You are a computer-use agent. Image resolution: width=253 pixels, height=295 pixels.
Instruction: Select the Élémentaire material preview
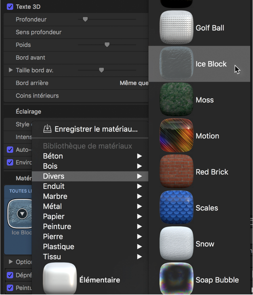(60, 279)
